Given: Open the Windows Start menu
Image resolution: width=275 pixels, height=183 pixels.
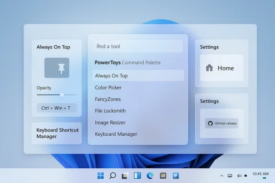Looking at the screenshot, I should [100, 175].
